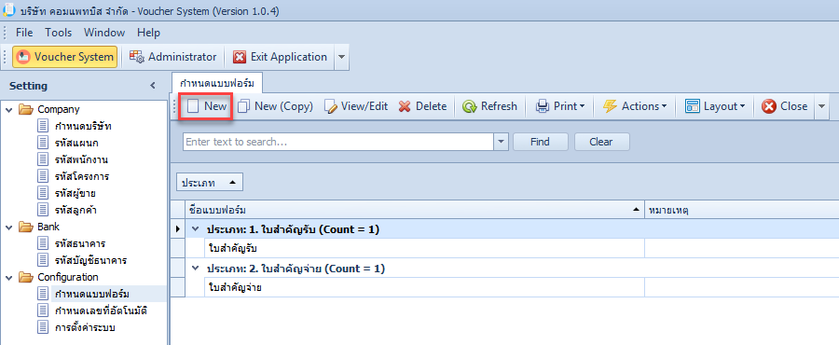The image size is (839, 345).
Task: Collapse the Company tree node
Action: tap(9, 110)
